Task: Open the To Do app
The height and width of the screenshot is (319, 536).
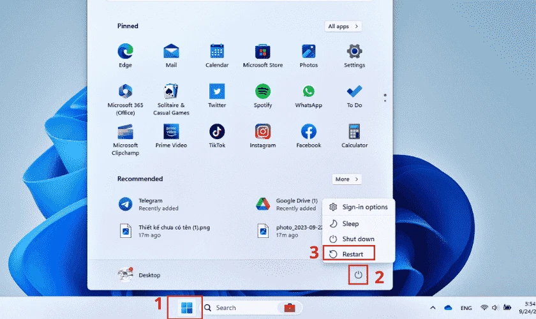Action: click(x=354, y=96)
